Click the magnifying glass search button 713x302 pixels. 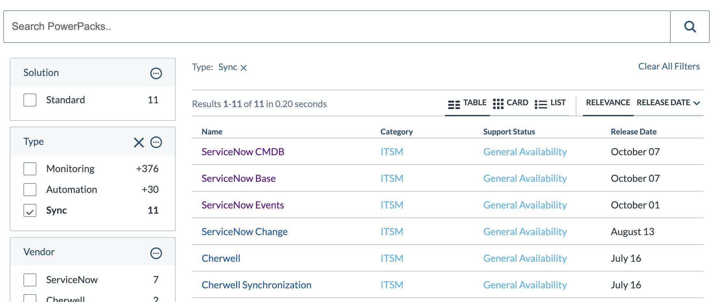pyautogui.click(x=690, y=27)
